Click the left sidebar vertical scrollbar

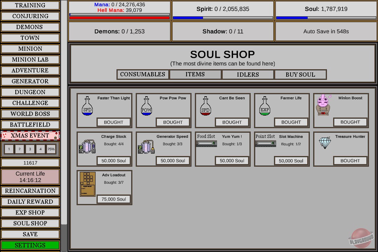[x=64, y=112]
